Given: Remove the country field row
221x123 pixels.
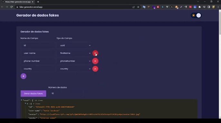Looking at the screenshot, I should [95, 69].
